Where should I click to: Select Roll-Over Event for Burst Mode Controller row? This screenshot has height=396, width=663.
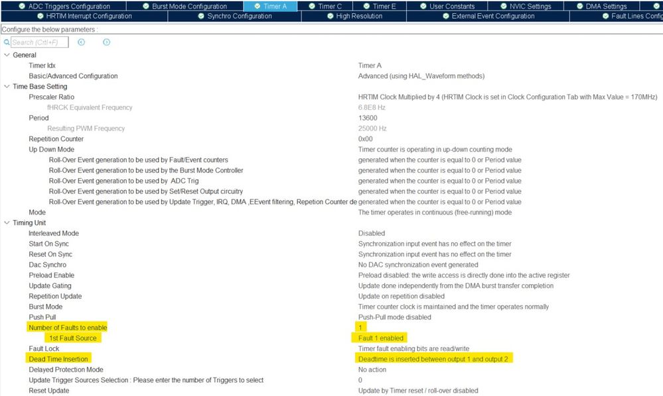[x=146, y=170]
